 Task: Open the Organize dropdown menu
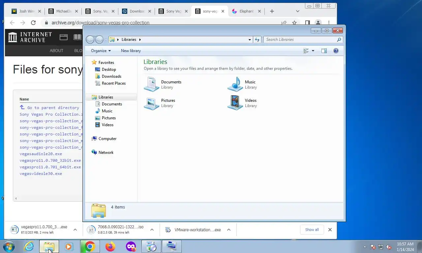(101, 51)
